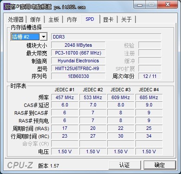Click the 电压 row label
This screenshot has width=181, height=174.
click(x=43, y=152)
